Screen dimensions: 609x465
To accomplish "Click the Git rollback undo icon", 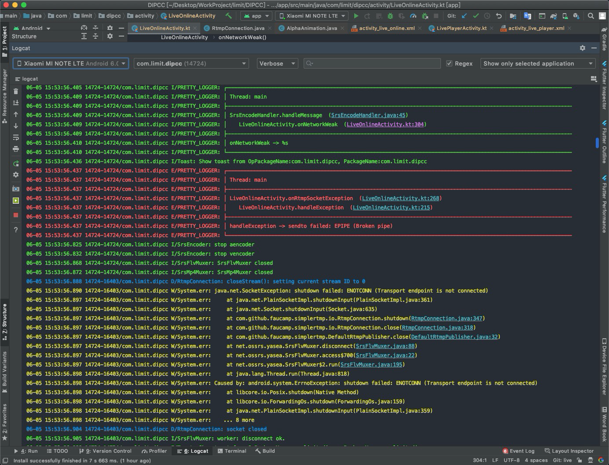I will pyautogui.click(x=499, y=16).
